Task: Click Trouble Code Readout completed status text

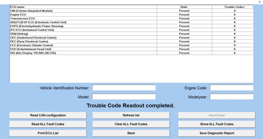Action: tap(130, 105)
